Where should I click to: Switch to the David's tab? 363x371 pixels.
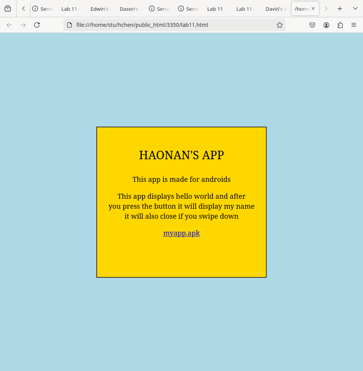tap(276, 9)
